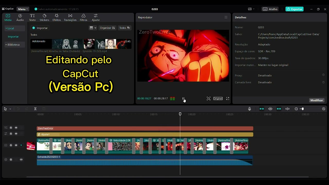
Task: Toggle auto snapping on timeline
Action: (x=270, y=109)
